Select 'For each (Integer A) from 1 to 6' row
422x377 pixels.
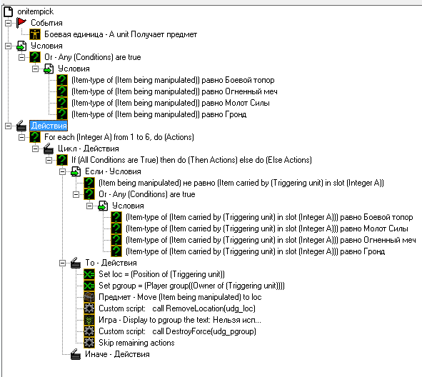point(119,137)
